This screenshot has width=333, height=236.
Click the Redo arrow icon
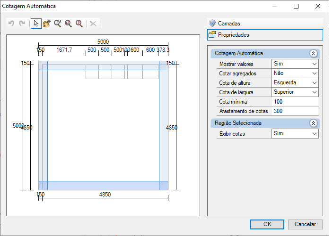pos(22,23)
